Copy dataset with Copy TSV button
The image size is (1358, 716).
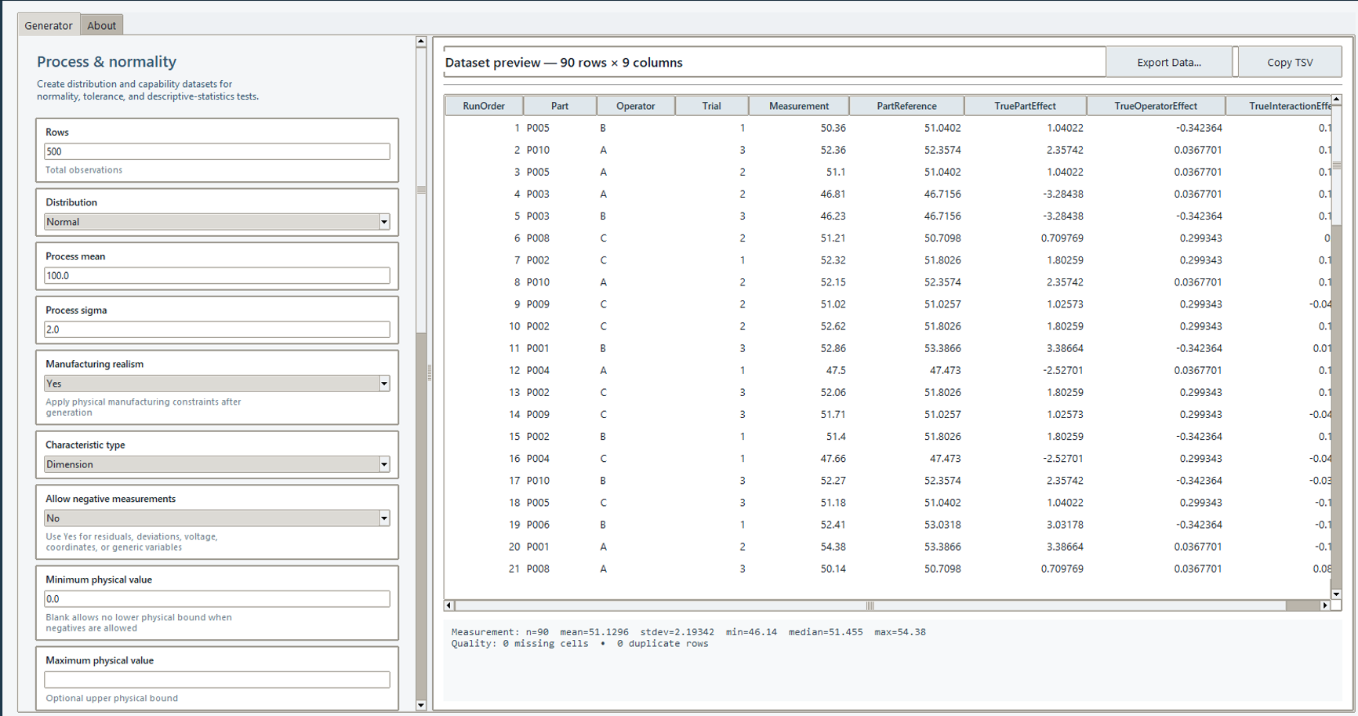coord(1290,62)
